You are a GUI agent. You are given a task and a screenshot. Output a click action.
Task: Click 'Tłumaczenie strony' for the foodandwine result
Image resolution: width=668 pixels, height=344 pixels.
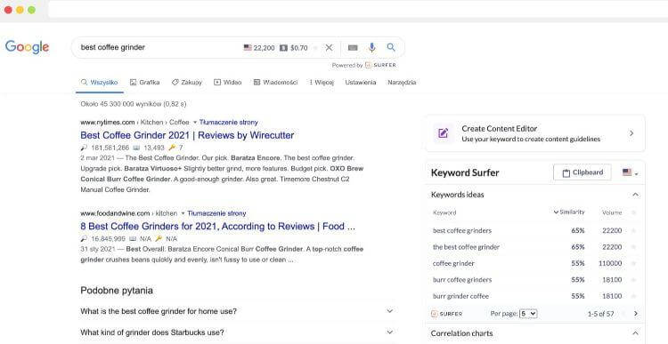pyautogui.click(x=216, y=213)
